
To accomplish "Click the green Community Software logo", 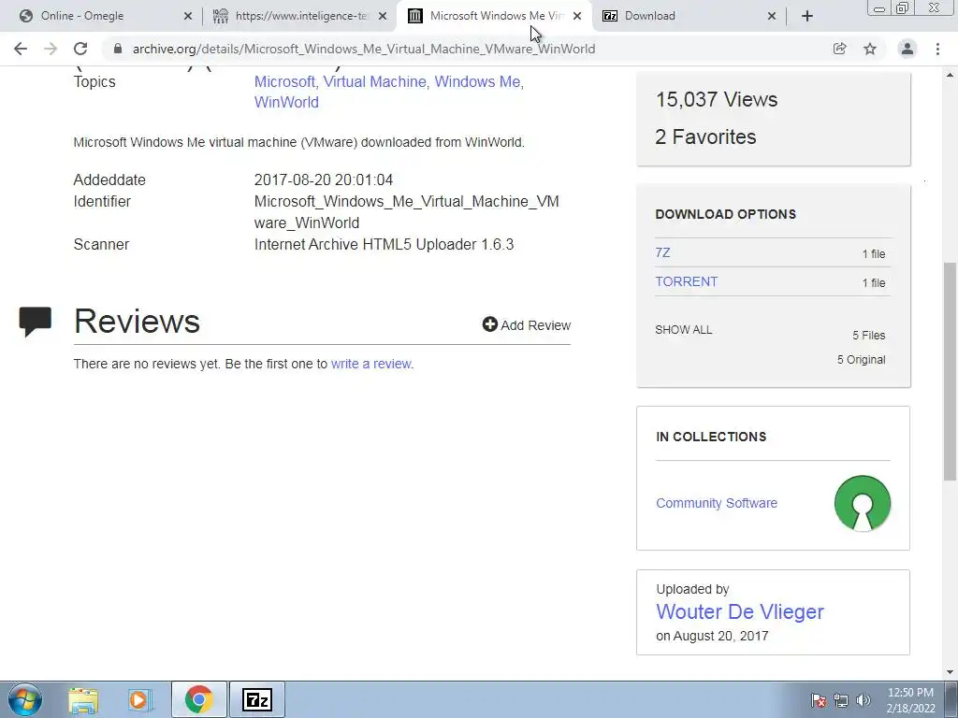I will coord(862,503).
